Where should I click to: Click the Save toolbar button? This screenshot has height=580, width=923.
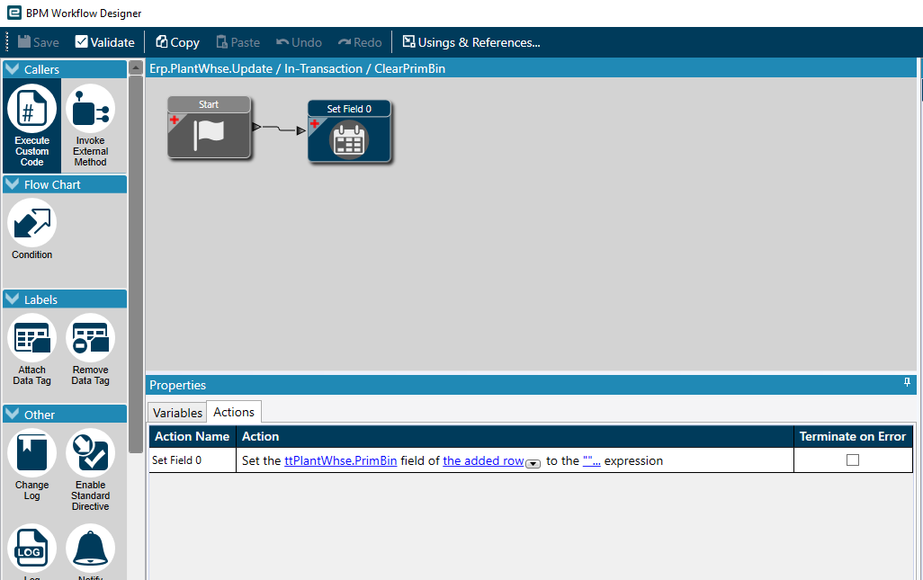pos(39,42)
